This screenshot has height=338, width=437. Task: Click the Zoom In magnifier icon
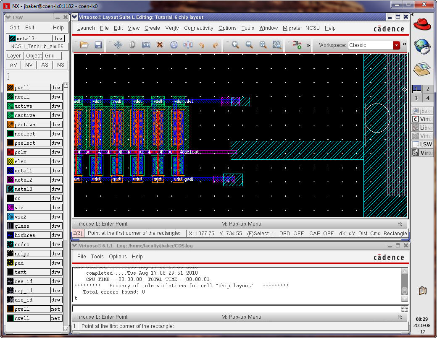[235, 45]
